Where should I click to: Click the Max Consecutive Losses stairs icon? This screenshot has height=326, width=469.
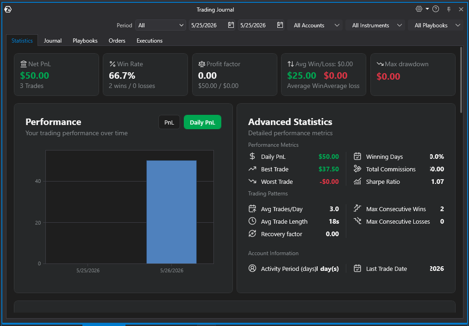coord(357,221)
